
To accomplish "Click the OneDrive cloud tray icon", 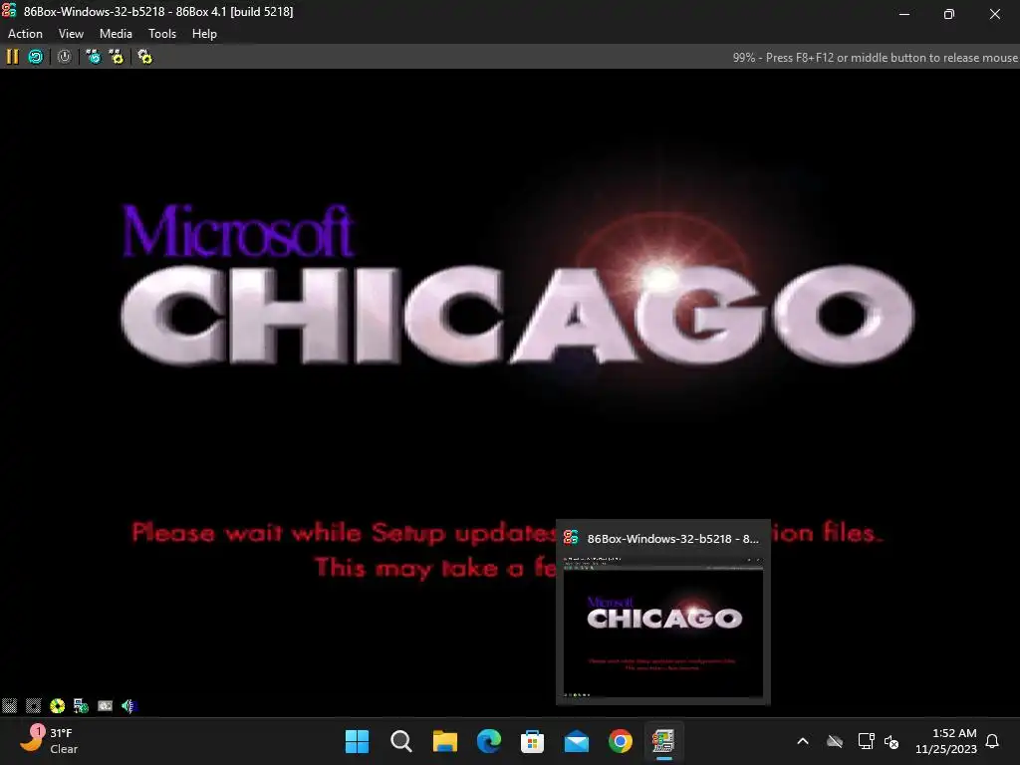I will 835,741.
